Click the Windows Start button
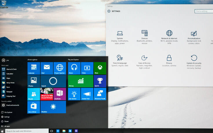 2,131
